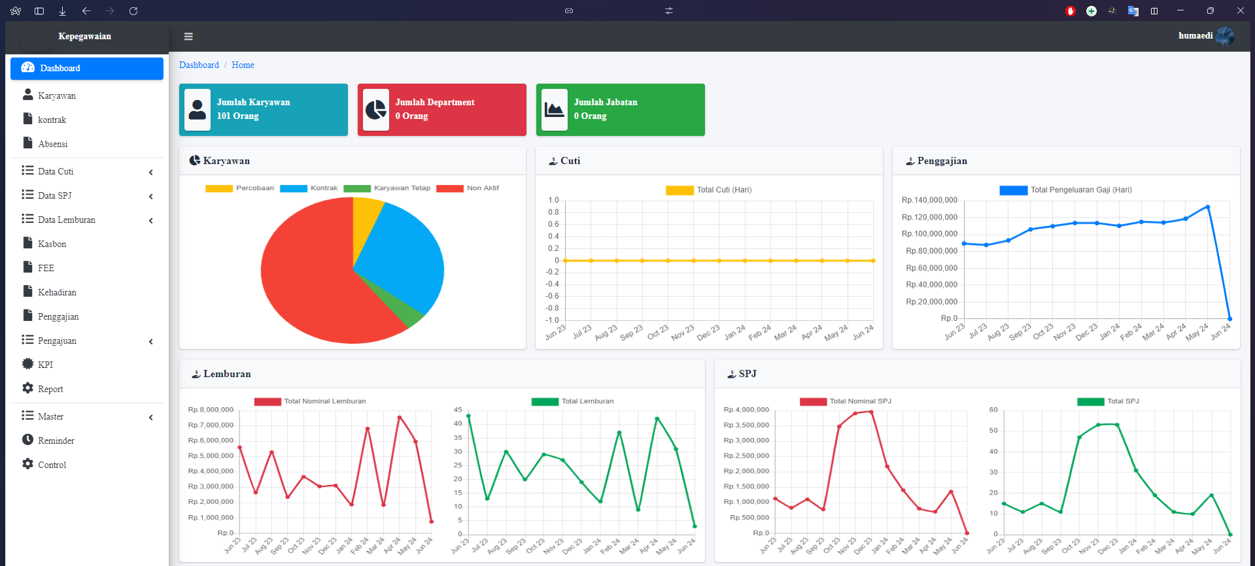
Task: Click the Kehadiran file icon
Action: [x=27, y=291]
